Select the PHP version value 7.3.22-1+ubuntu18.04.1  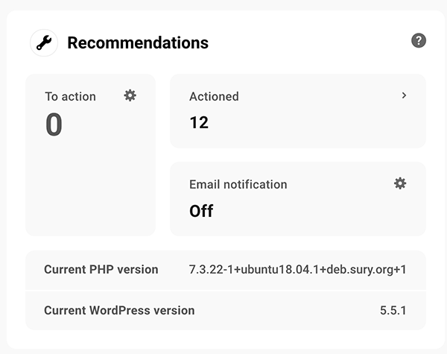tap(297, 270)
